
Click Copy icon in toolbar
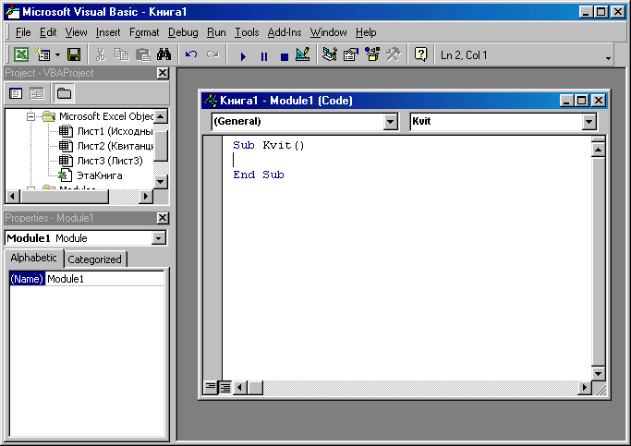(122, 54)
